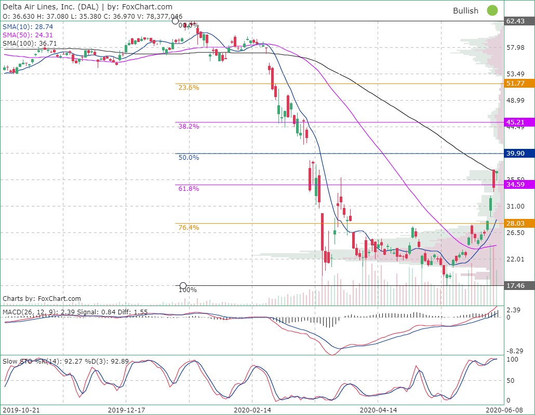Click the Fibonacci 0% anchor circle handle
535x415 pixels.
[176, 21]
